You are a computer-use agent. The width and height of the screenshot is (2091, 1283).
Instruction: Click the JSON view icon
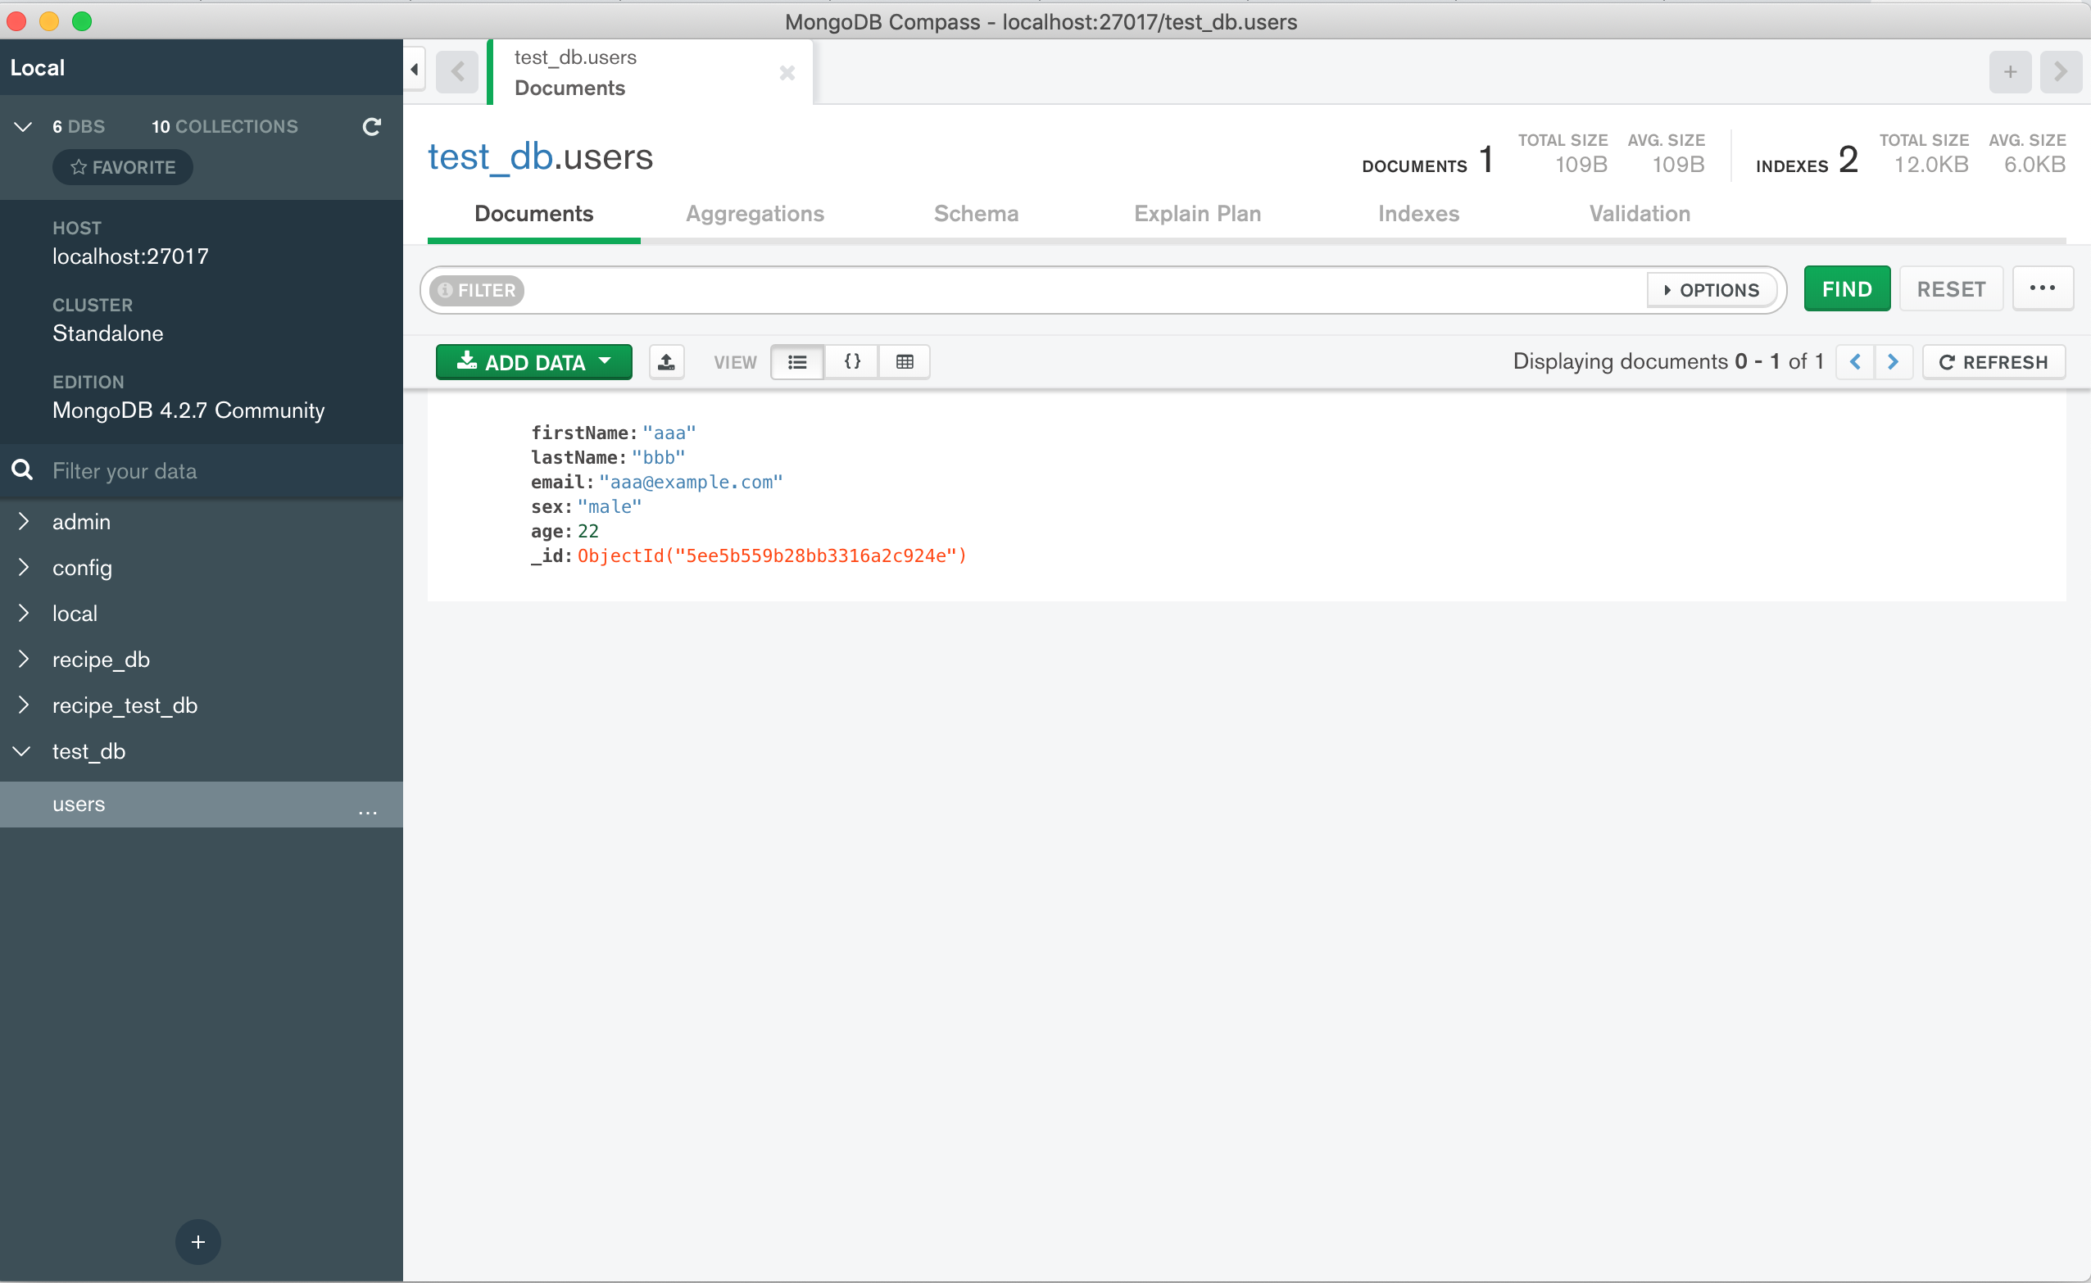click(850, 361)
